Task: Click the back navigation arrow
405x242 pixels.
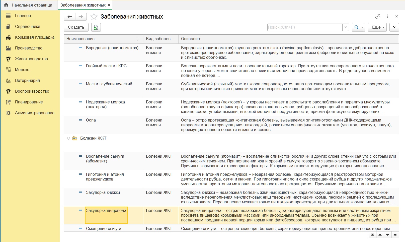Action: [70, 17]
